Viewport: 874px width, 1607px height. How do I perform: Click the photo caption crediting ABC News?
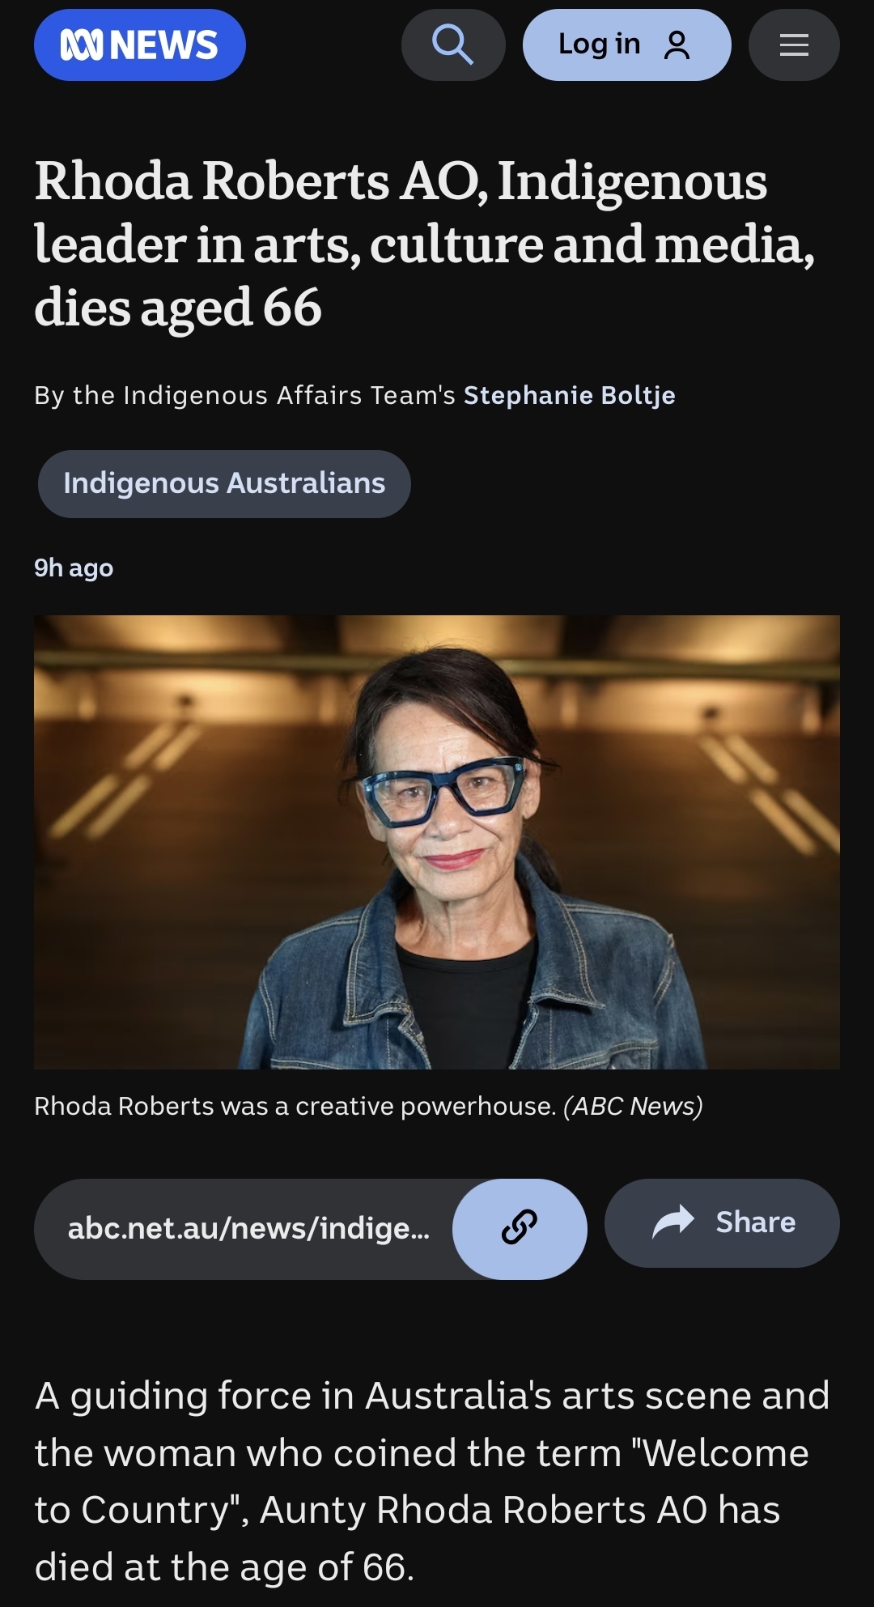368,1106
